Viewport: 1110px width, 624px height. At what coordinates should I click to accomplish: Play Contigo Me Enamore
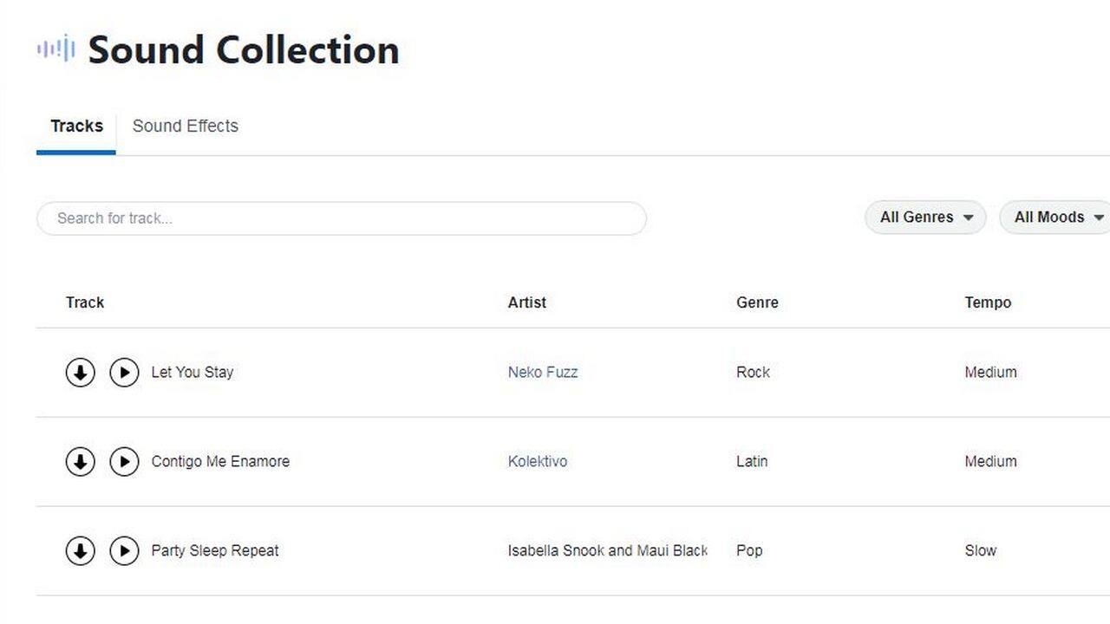click(x=124, y=461)
